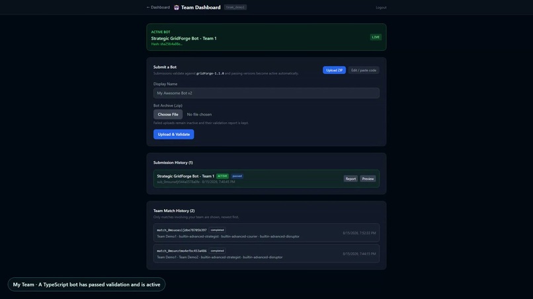The image size is (533, 299).
Task: Click the submission ID line dated 7:40:45 PM
Action: click(x=196, y=182)
